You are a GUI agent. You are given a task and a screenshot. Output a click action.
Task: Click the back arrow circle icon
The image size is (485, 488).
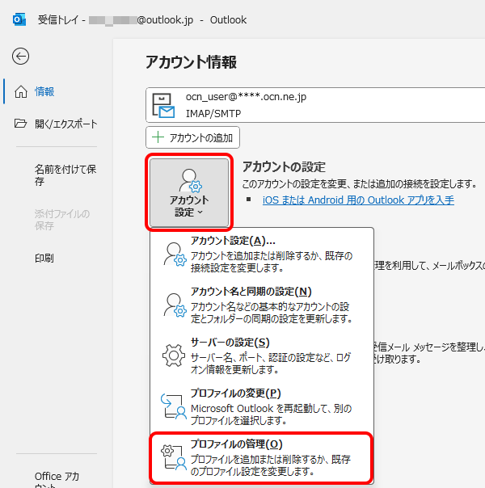[20, 56]
